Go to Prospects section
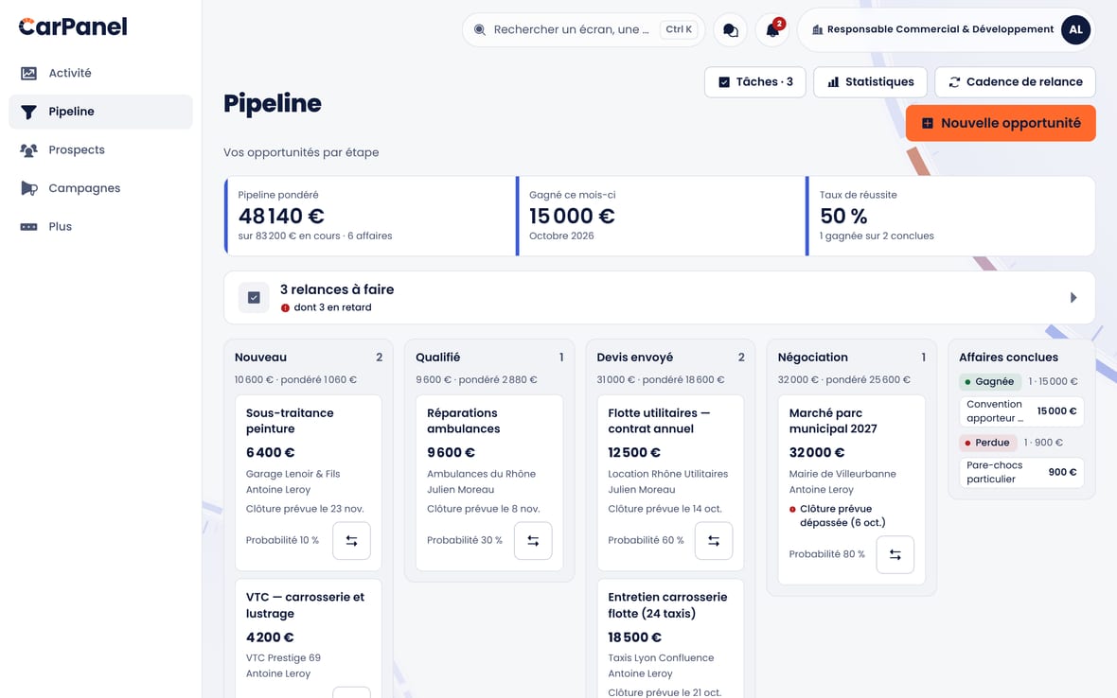This screenshot has width=1117, height=698. tap(100, 150)
